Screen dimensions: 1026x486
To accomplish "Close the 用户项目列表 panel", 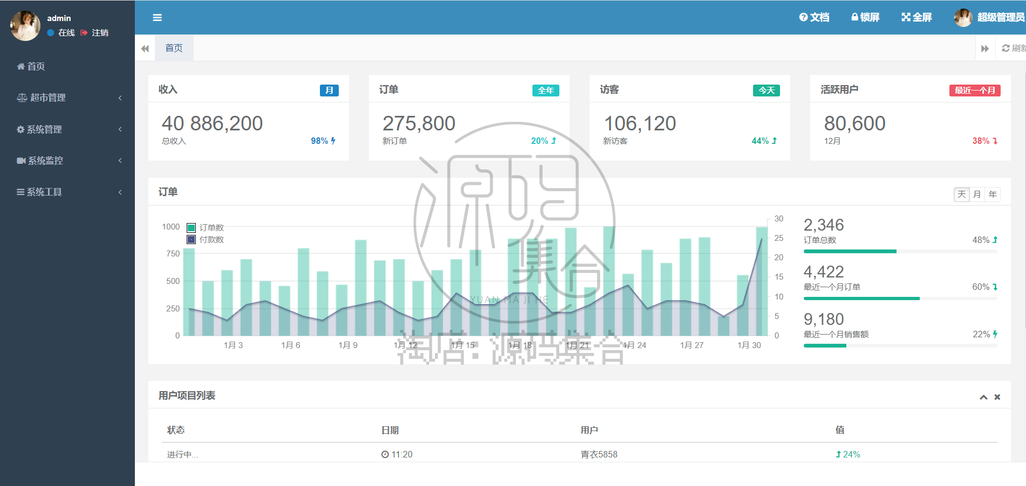I will tap(997, 397).
